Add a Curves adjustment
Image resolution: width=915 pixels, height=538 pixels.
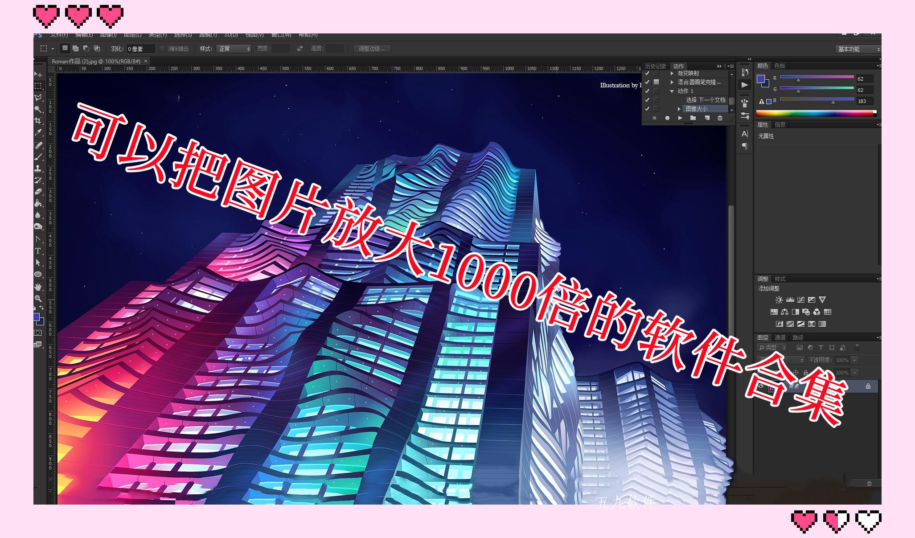tap(801, 300)
